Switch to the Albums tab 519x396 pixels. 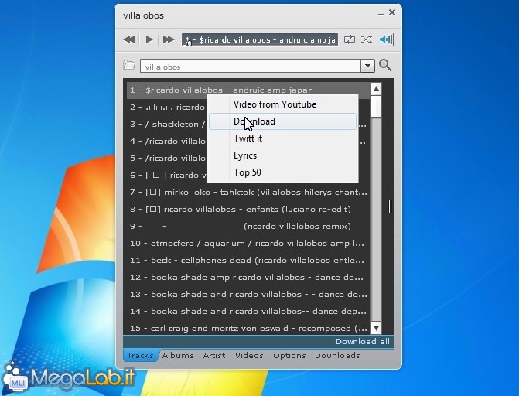pyautogui.click(x=178, y=355)
